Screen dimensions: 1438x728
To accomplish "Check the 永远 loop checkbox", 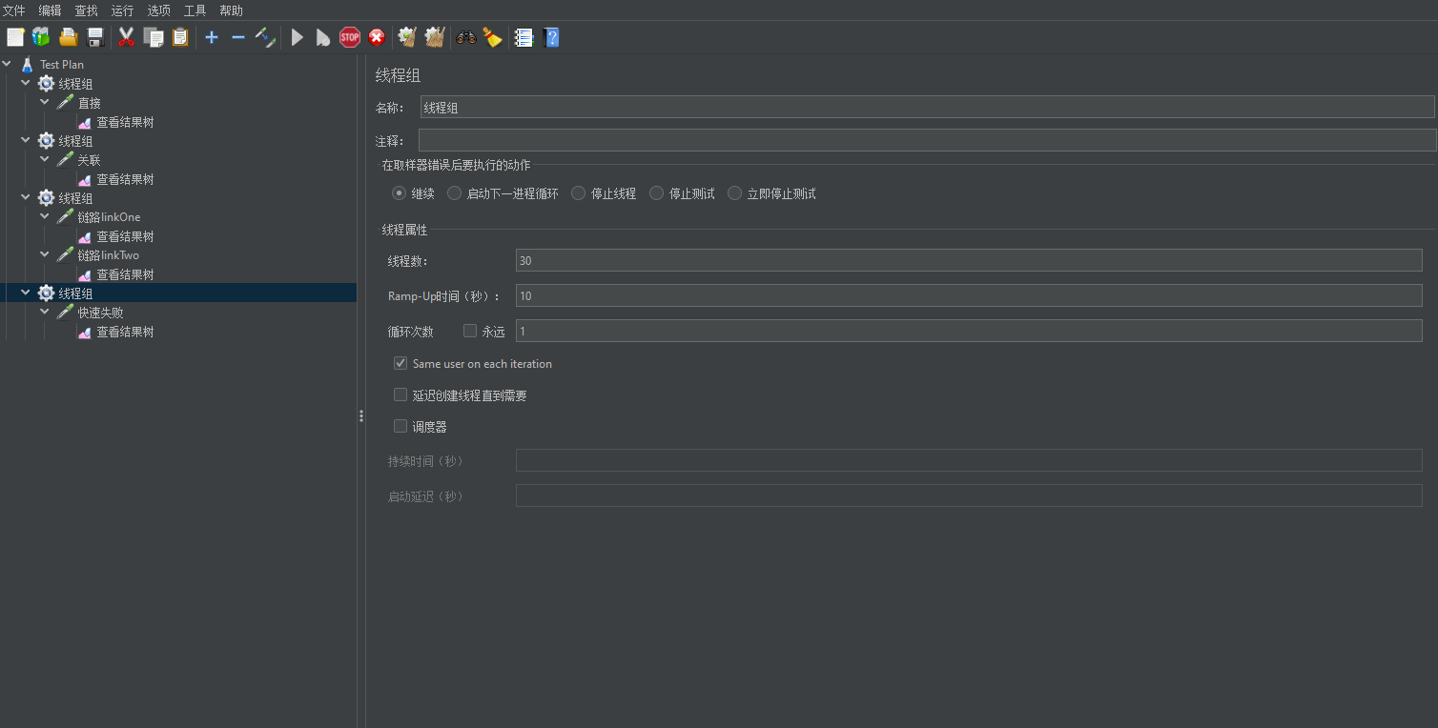I will point(470,331).
